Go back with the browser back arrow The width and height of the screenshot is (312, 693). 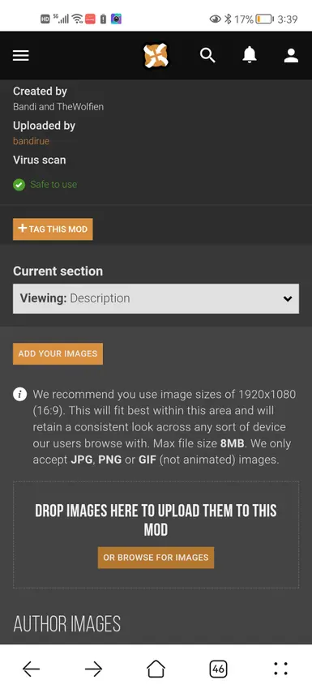pyautogui.click(x=32, y=669)
